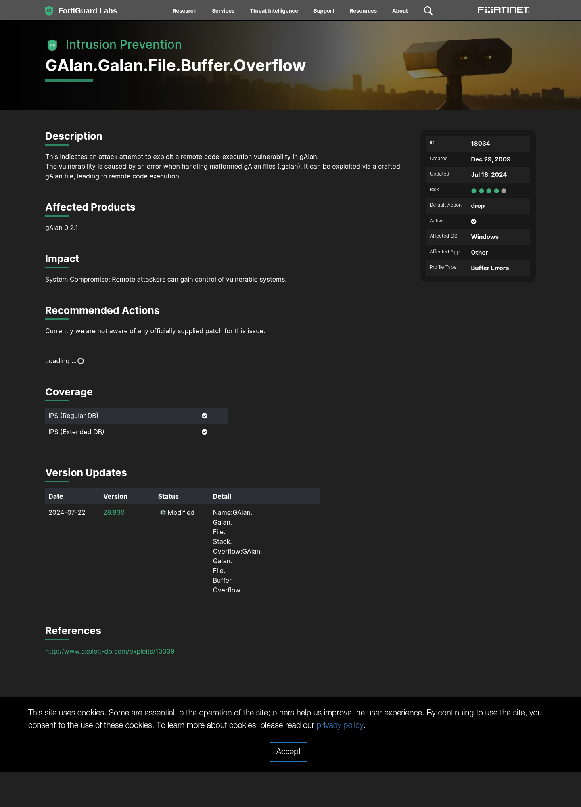Accept the cookie notice
This screenshot has width=581, height=807.
point(288,752)
